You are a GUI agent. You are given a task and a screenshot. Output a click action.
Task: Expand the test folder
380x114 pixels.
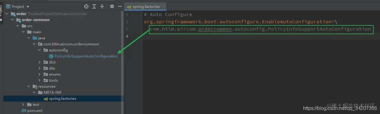click(23, 105)
